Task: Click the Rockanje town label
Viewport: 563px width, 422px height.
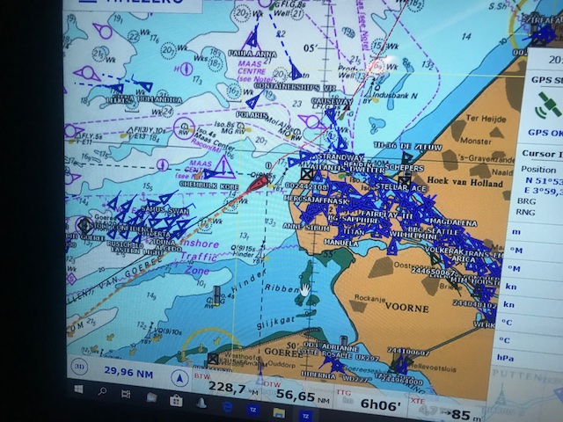Action: pyautogui.click(x=369, y=297)
